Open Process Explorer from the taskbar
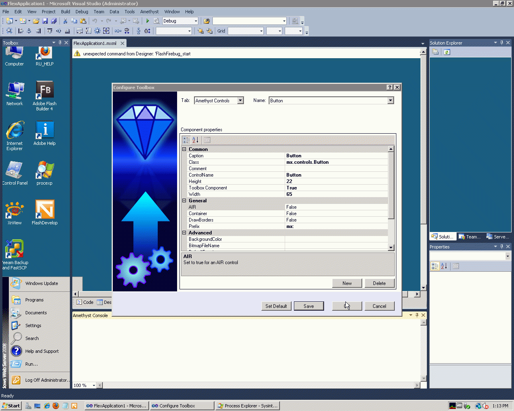The image size is (514, 411). (247, 406)
